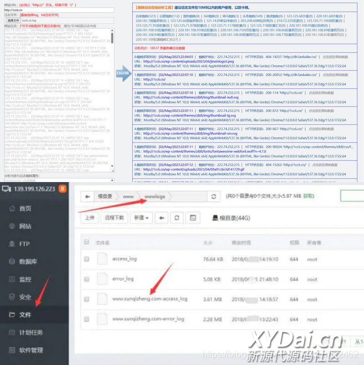Click the back arrow beside 根目录 breadcrumb
This screenshot has height=365, width=364.
tap(87, 197)
